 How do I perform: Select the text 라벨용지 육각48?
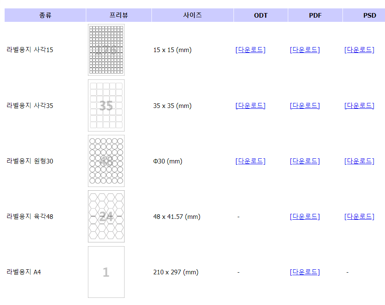coord(30,216)
